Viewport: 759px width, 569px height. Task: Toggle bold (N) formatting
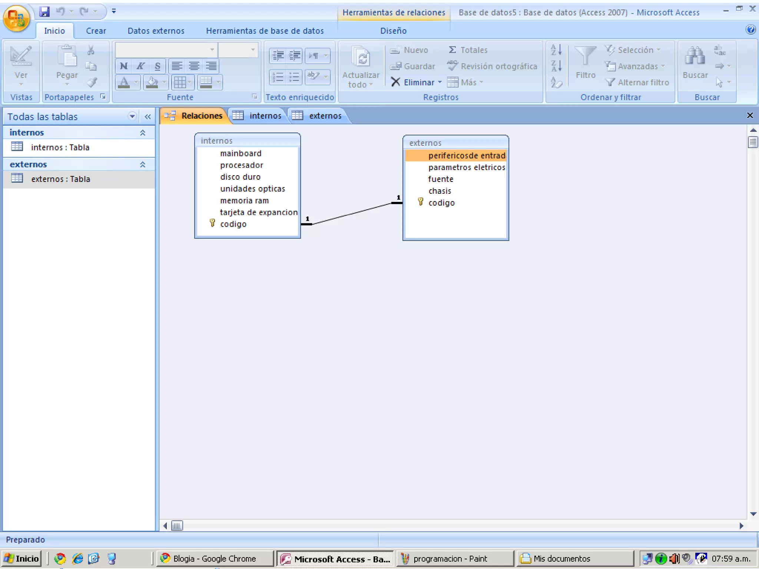click(x=124, y=66)
